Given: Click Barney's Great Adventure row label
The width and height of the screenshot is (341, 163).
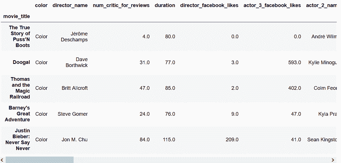Looking at the screenshot, I should 18,114.
